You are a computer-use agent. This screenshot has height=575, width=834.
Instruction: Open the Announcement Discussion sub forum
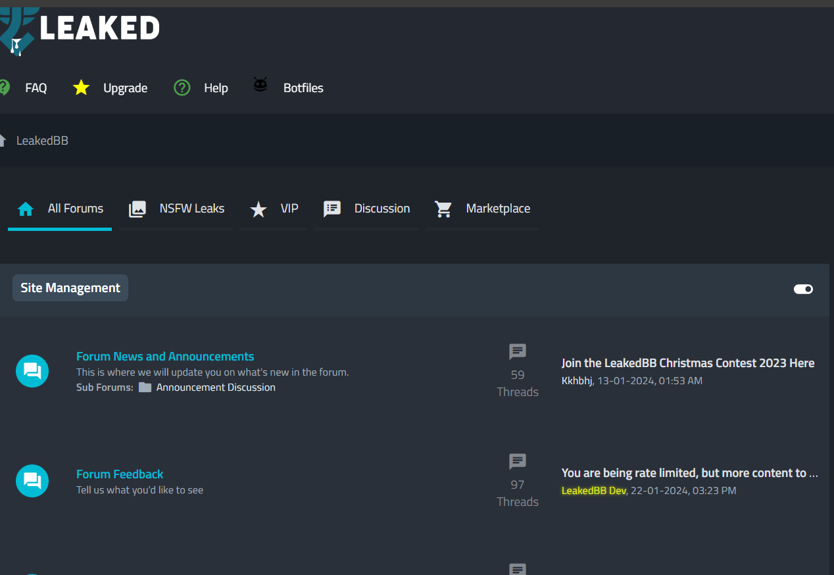point(216,387)
